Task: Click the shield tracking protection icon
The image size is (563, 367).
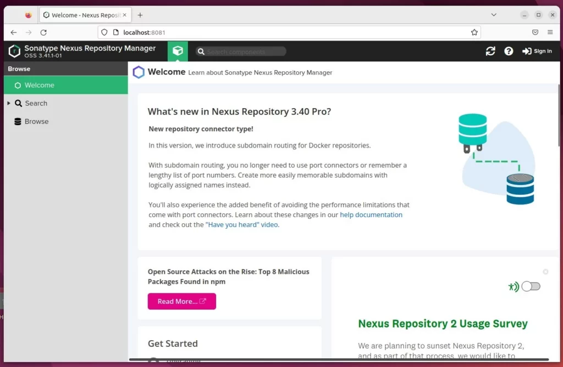Action: [x=104, y=32]
